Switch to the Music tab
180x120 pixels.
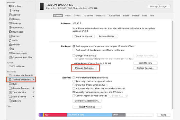click(x=68, y=16)
